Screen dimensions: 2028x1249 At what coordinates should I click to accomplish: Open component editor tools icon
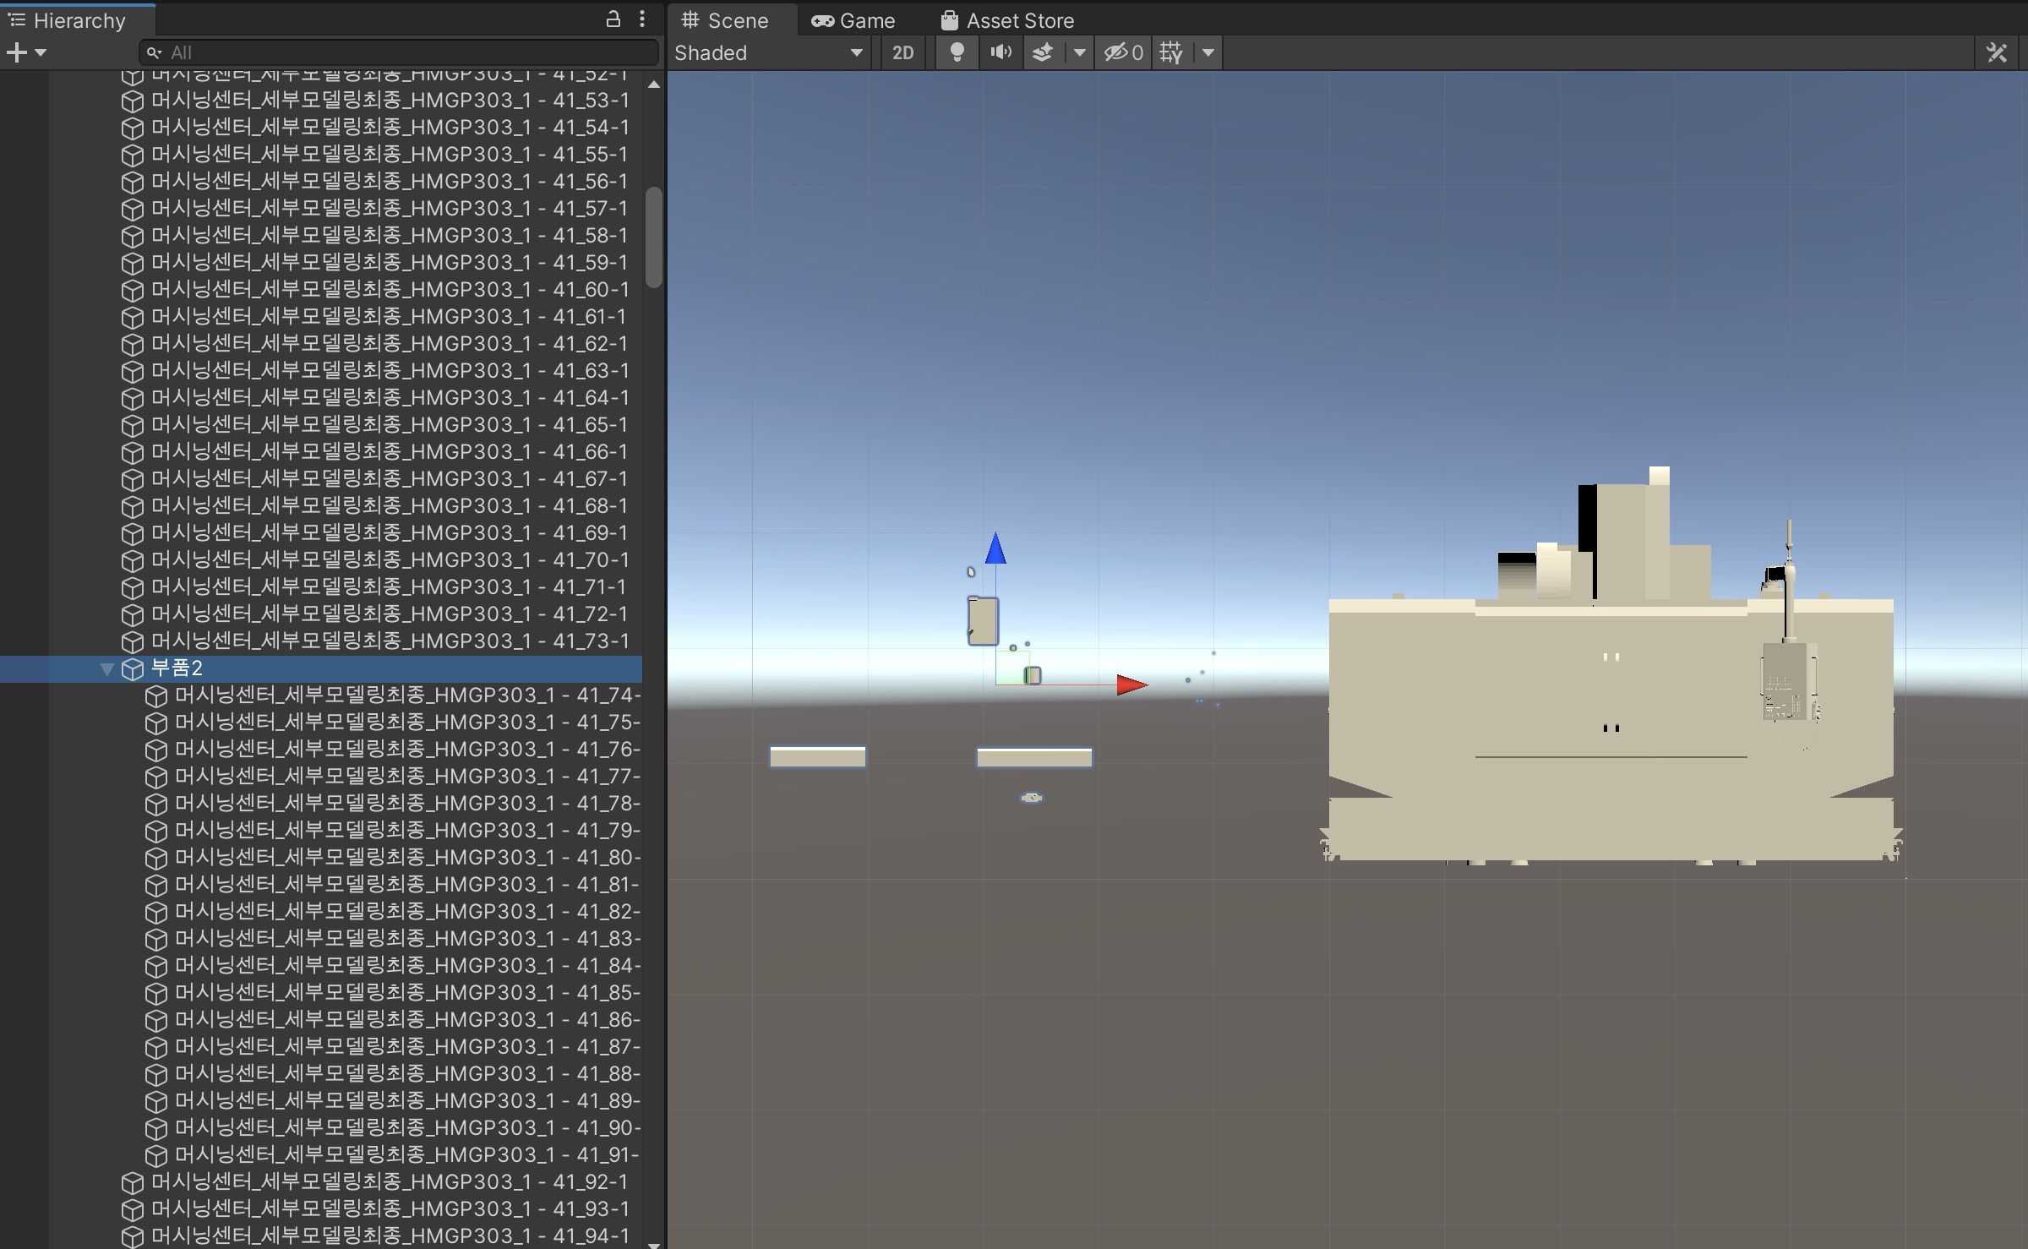(x=1997, y=52)
